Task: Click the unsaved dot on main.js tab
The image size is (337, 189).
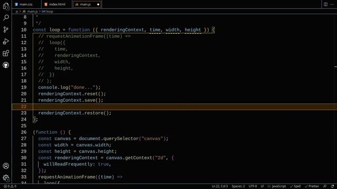Action: tap(98, 4)
